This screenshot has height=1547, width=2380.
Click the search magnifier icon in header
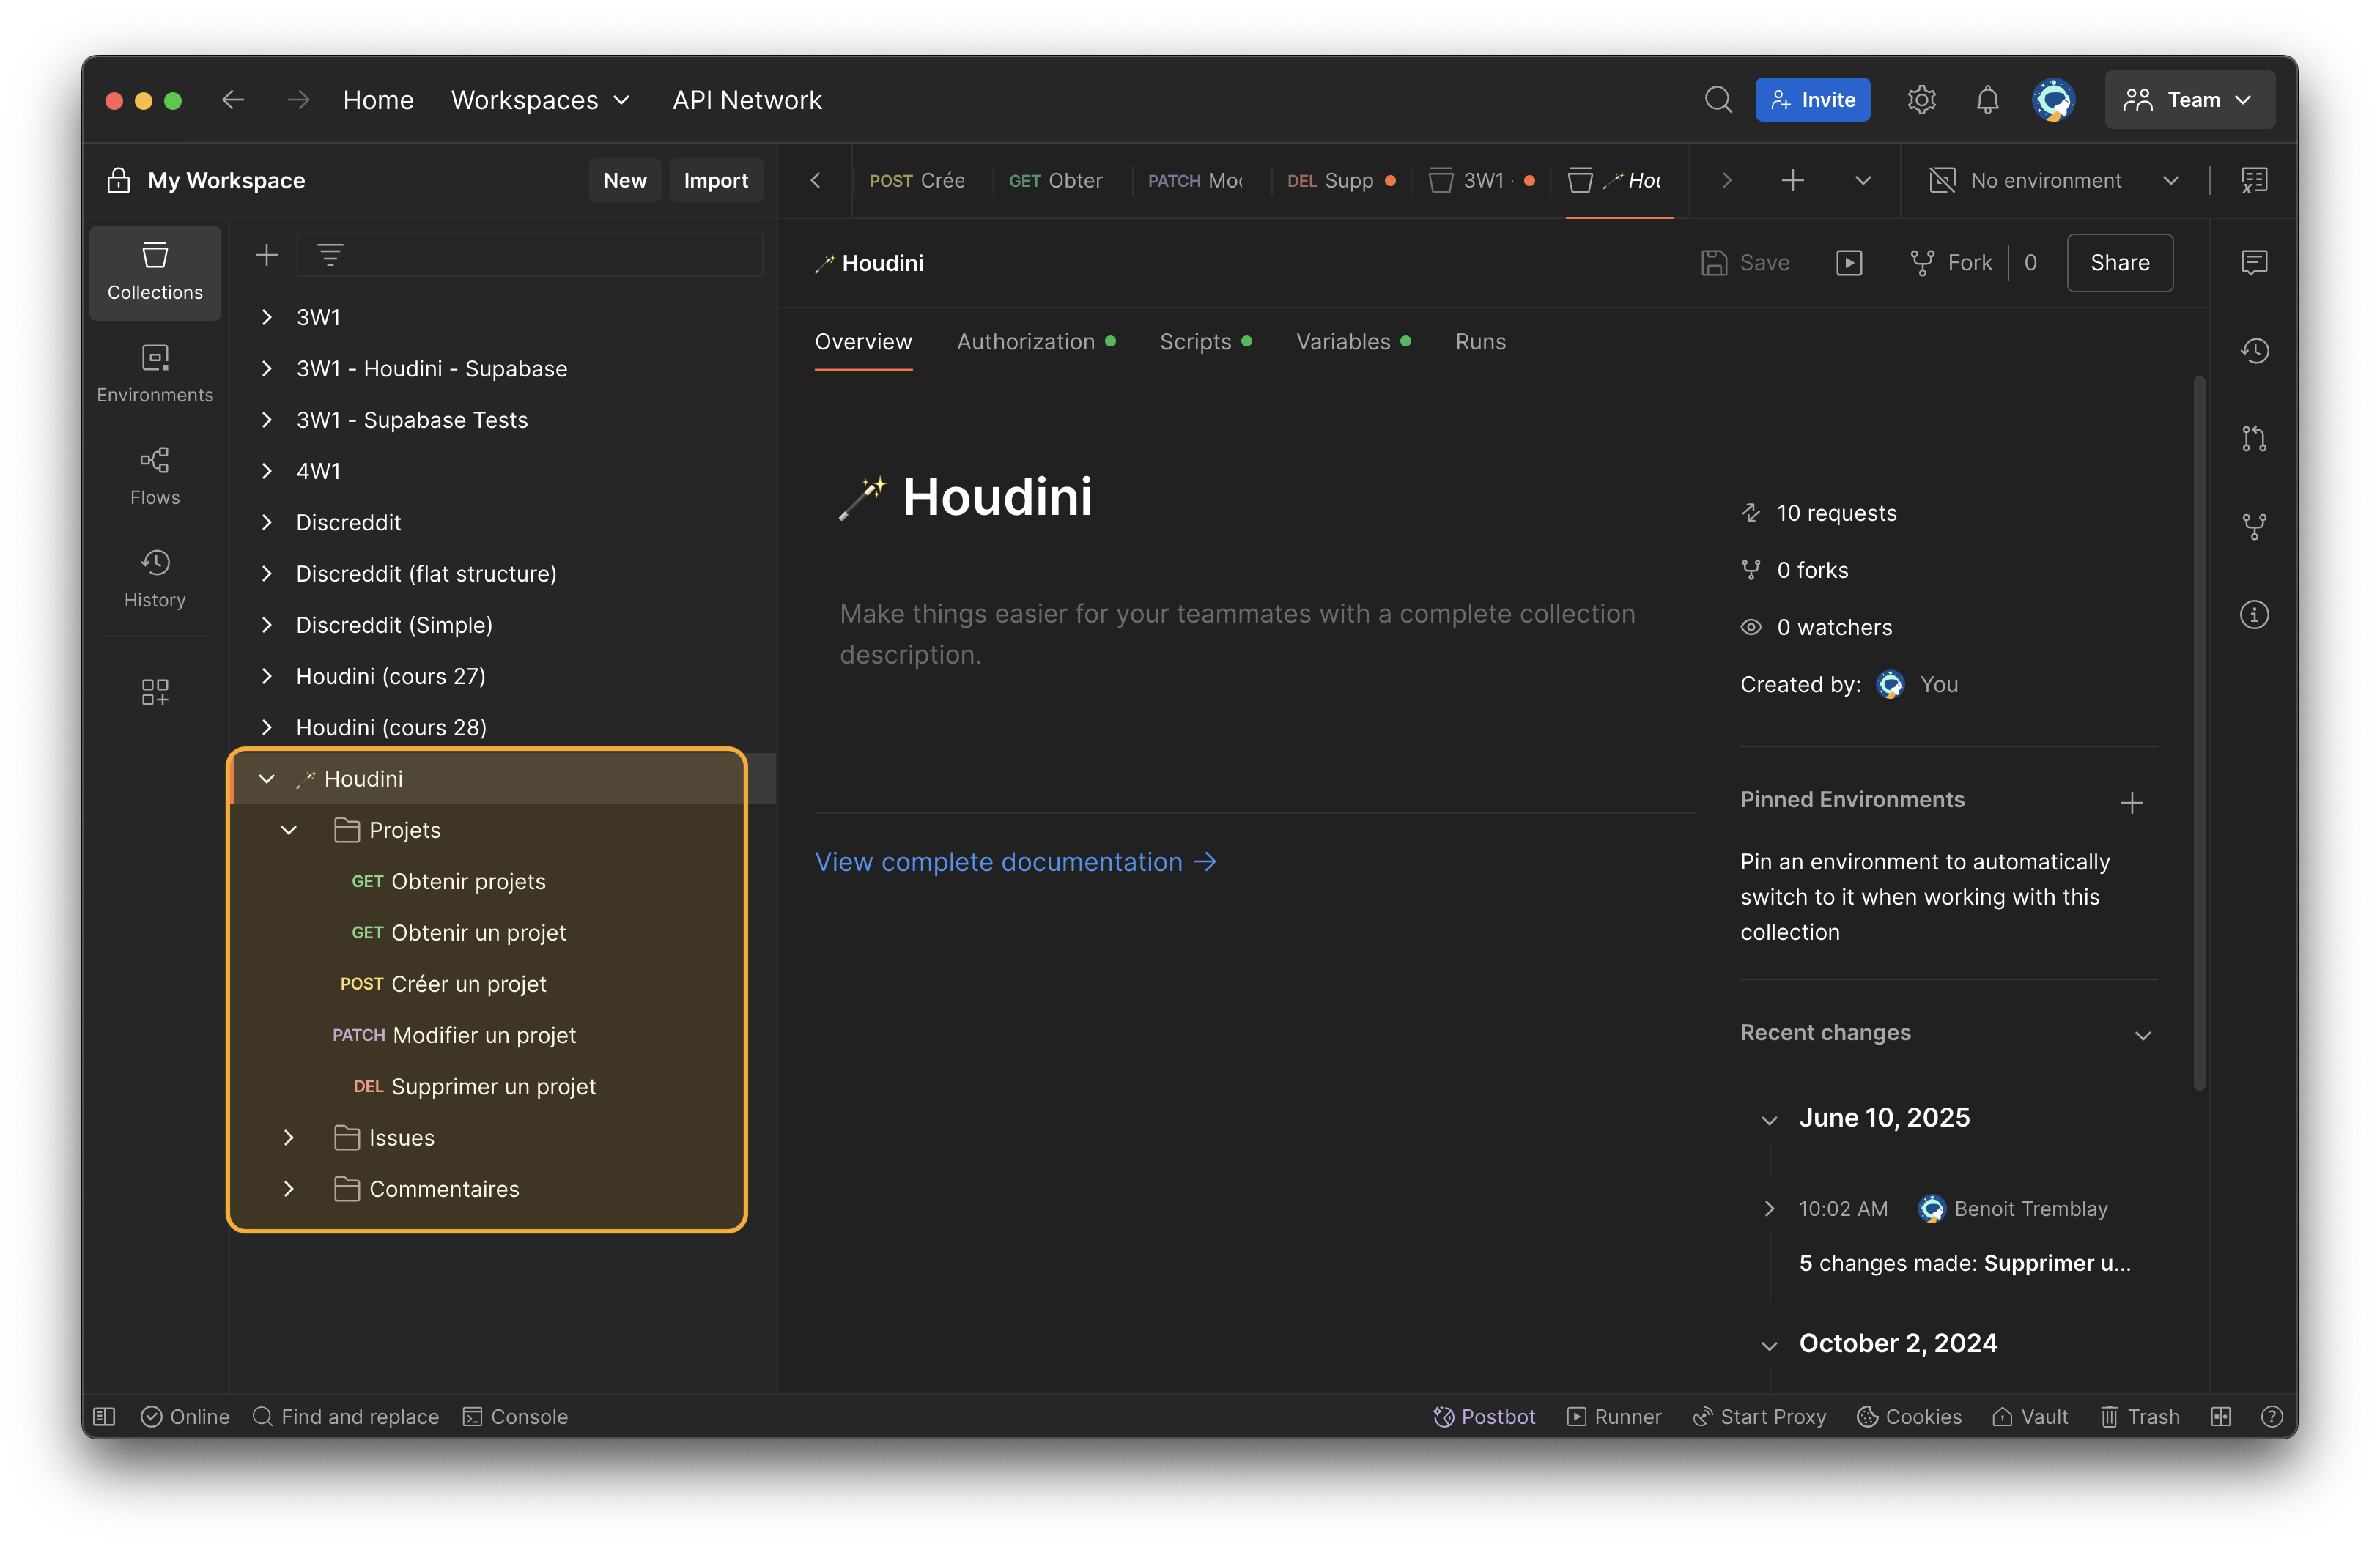[1718, 100]
